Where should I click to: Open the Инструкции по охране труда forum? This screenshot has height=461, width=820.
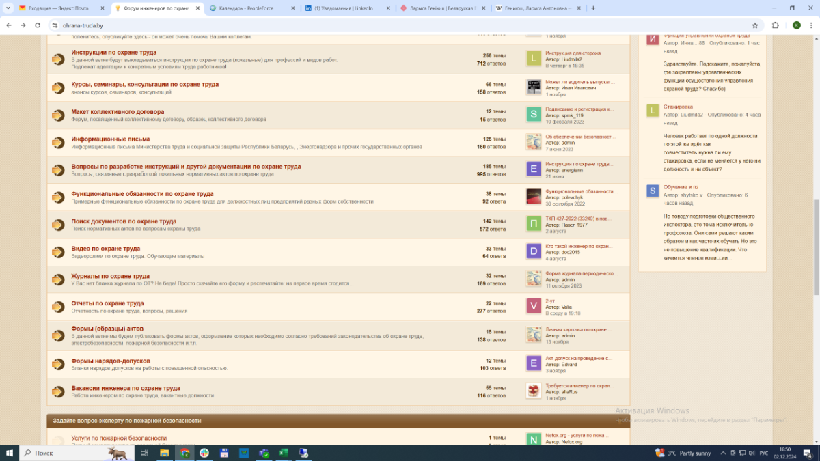114,52
